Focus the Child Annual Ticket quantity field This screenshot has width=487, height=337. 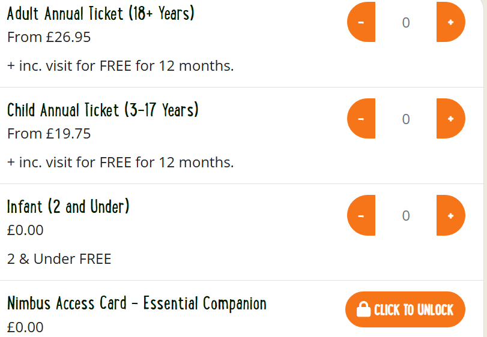coord(406,119)
